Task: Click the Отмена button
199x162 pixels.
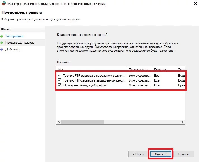Action: [x=183, y=154]
